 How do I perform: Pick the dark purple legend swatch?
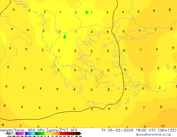click(x=16, y=133)
